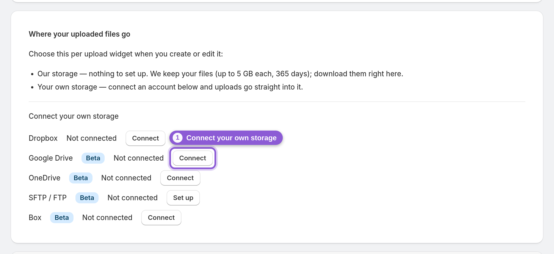Click the SFTP / FTP 'Not connected' status

(x=132, y=198)
